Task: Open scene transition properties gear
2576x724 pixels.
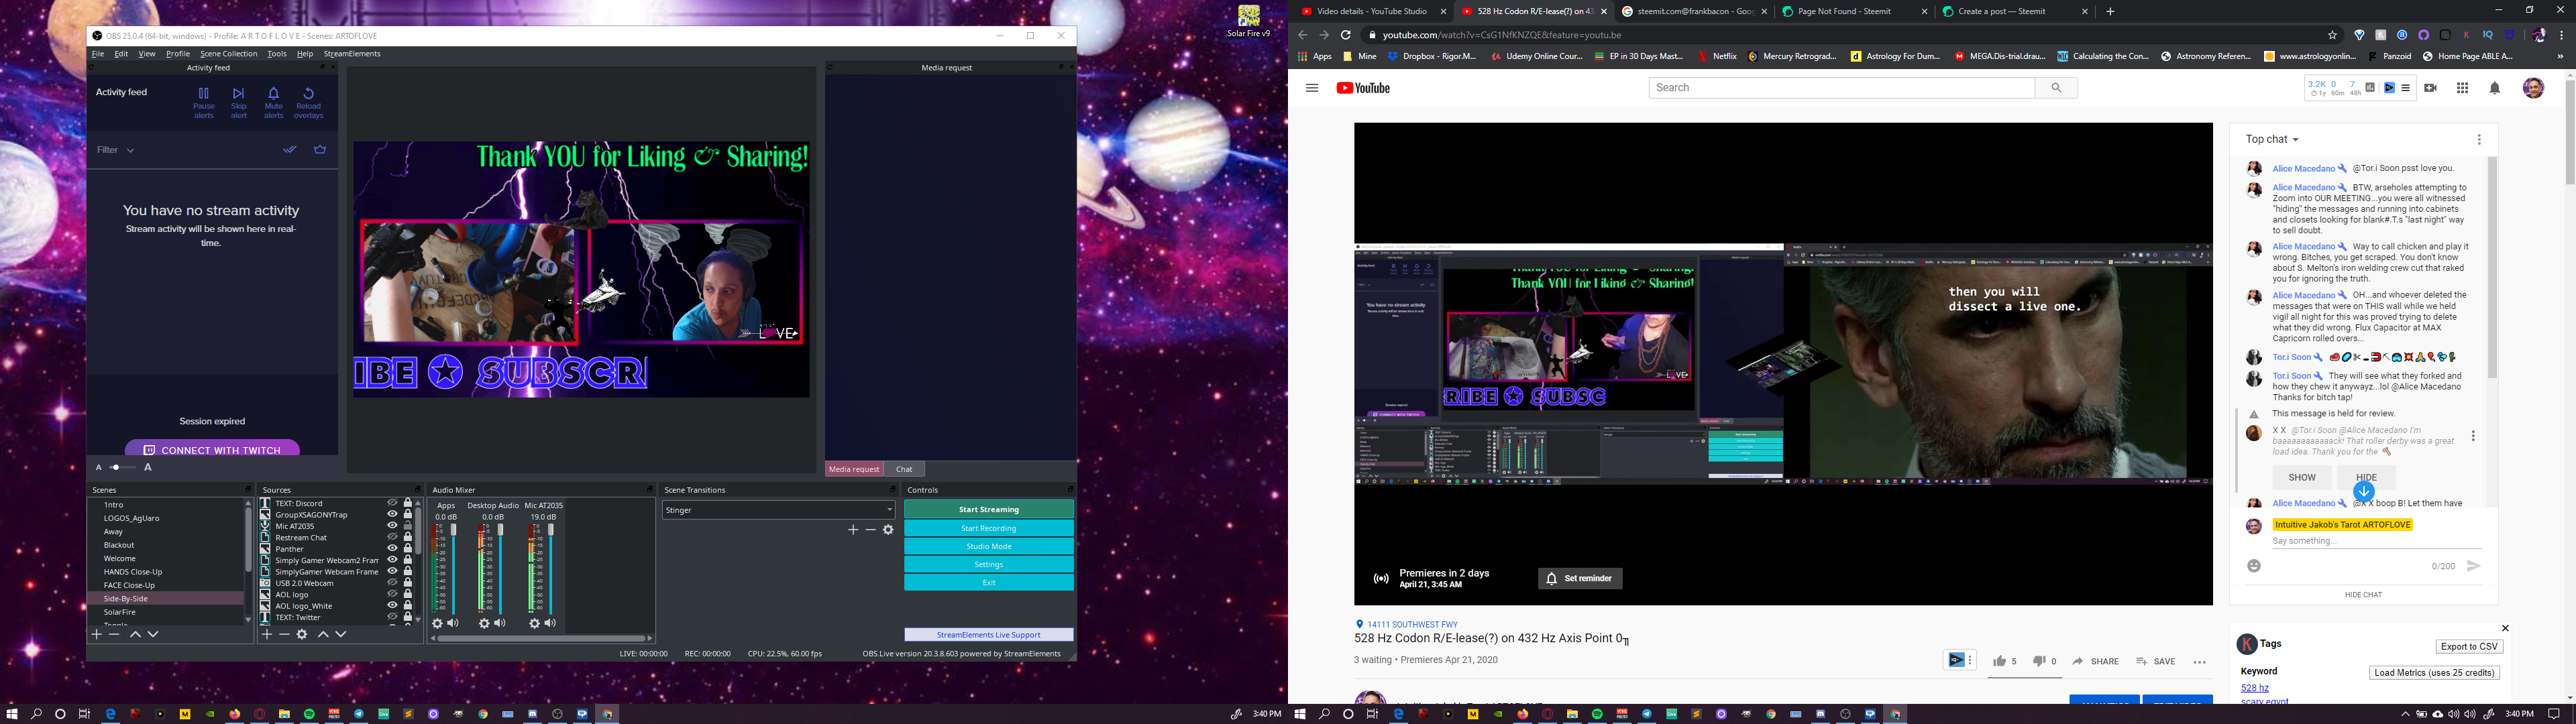Action: pos(888,530)
